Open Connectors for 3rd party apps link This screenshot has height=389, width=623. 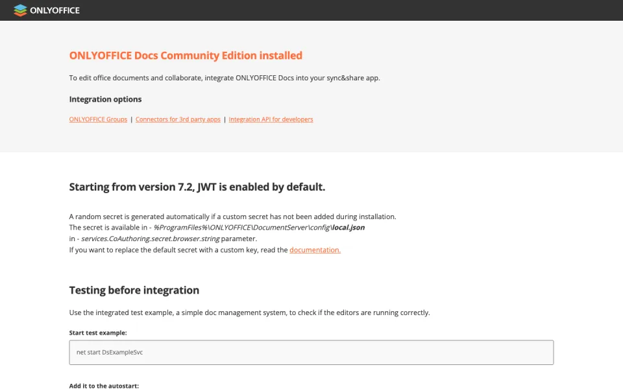(x=178, y=119)
